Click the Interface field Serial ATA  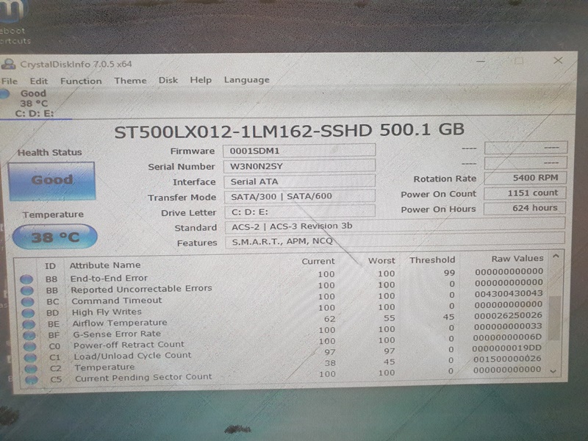click(x=300, y=182)
